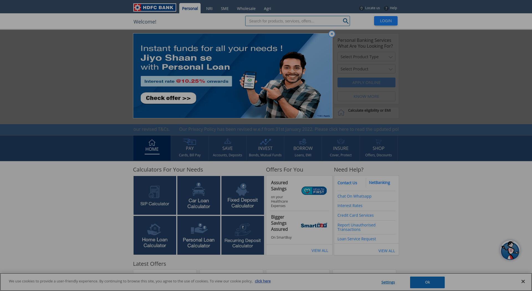Click the KNOW MORE button
The image size is (532, 291).
(x=366, y=96)
